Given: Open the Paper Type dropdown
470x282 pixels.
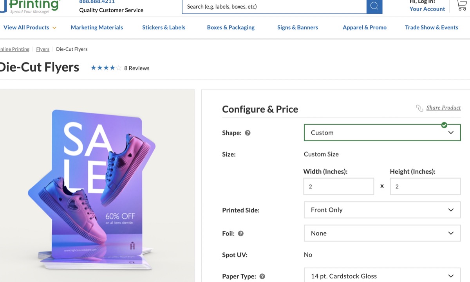Looking at the screenshot, I should pyautogui.click(x=382, y=276).
